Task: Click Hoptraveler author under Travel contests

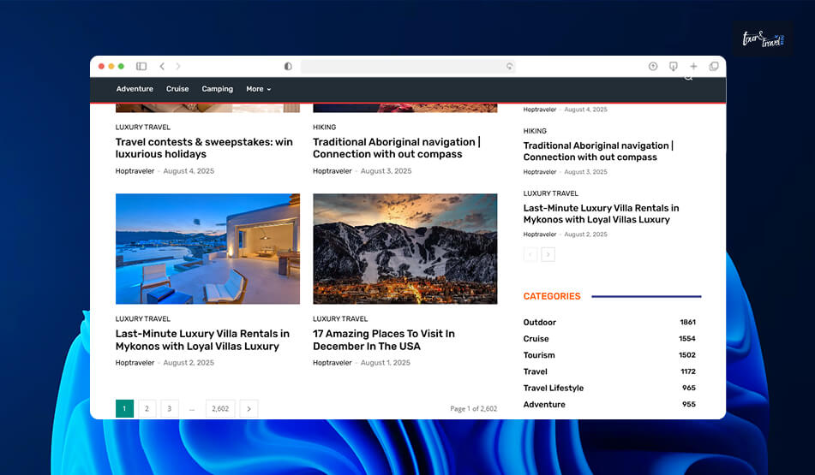Action: [135, 171]
